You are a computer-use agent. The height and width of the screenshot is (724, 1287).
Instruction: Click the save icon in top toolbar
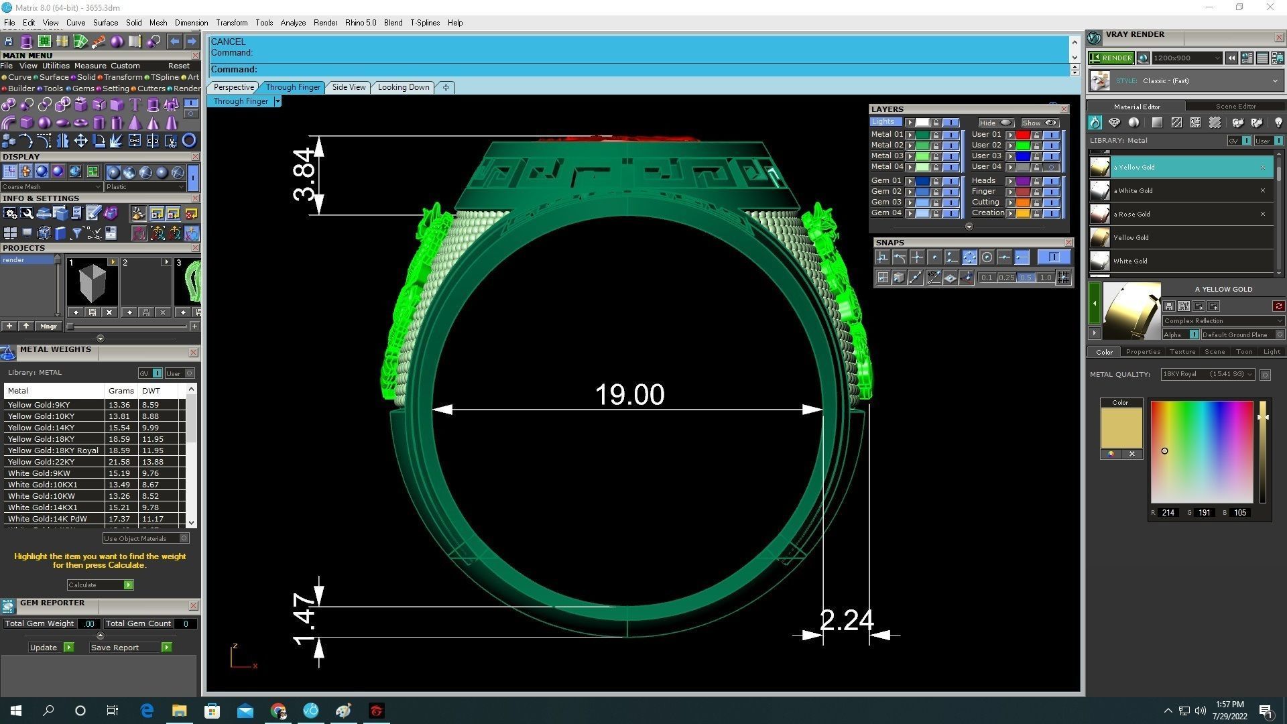(x=9, y=42)
